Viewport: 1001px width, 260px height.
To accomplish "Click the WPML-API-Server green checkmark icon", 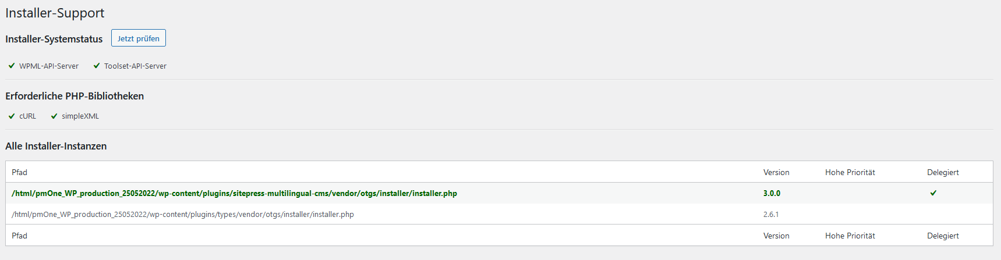I will pos(12,66).
